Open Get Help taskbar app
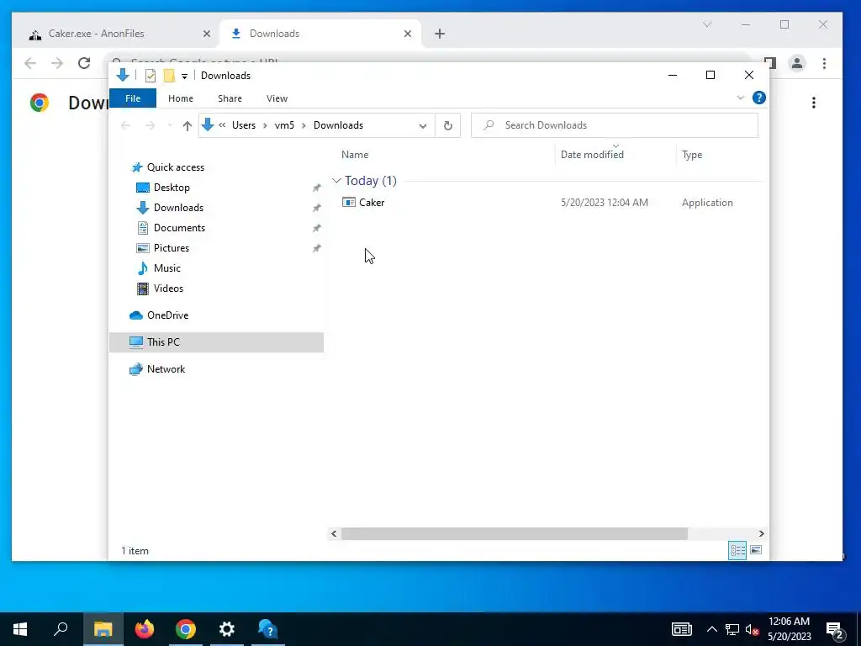Image resolution: width=861 pixels, height=646 pixels. 267,629
